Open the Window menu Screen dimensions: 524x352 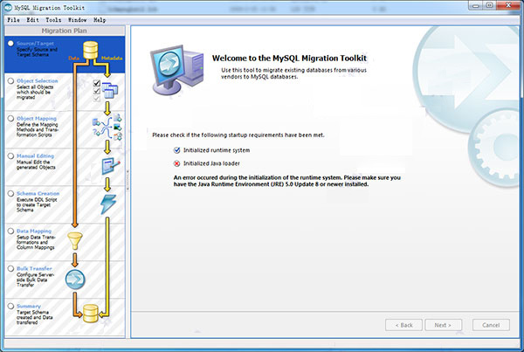pyautogui.click(x=77, y=20)
